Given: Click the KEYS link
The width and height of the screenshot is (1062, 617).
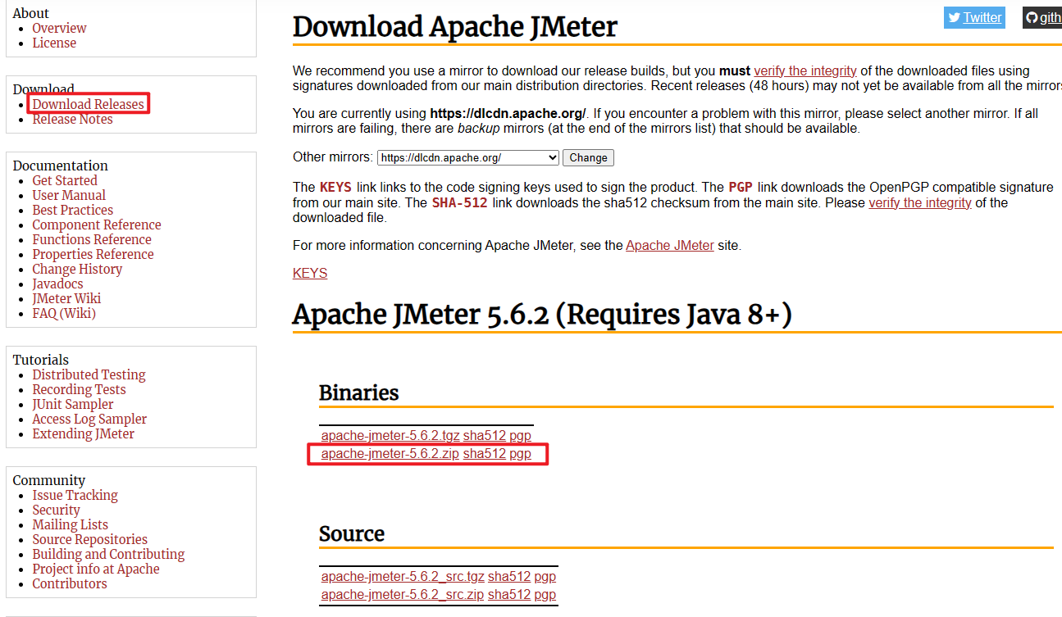Looking at the screenshot, I should coord(310,273).
